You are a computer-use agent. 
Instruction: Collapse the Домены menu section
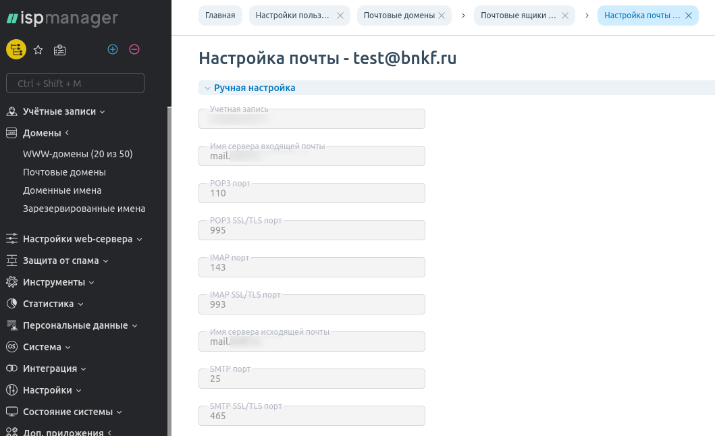click(46, 133)
